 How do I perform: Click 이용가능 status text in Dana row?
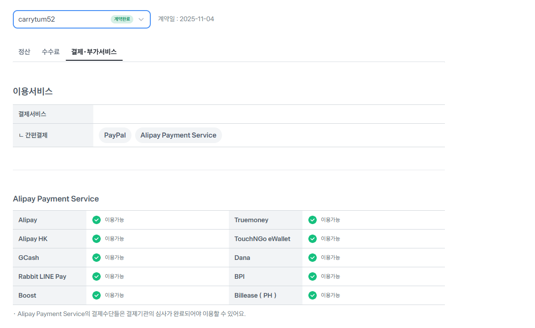(330, 257)
